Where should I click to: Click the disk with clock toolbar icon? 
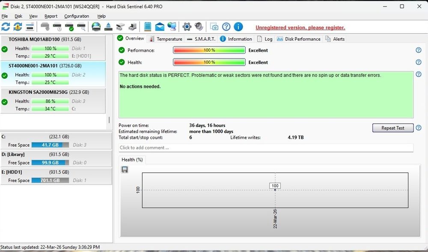57,27
